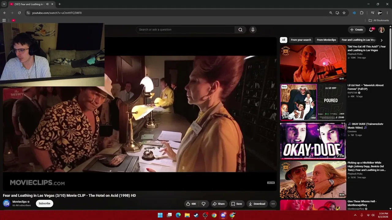392x220 pixels.
Task: Select the From Movieclips chip
Action: tap(326, 40)
